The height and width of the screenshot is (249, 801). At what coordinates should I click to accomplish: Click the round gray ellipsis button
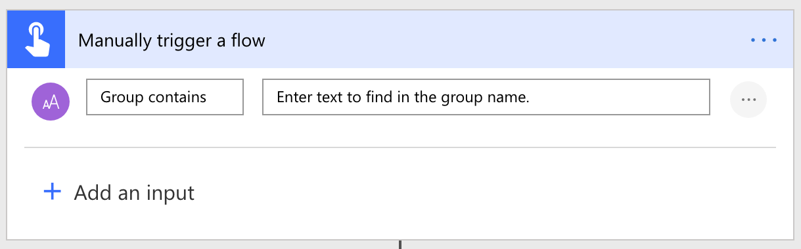pos(748,100)
